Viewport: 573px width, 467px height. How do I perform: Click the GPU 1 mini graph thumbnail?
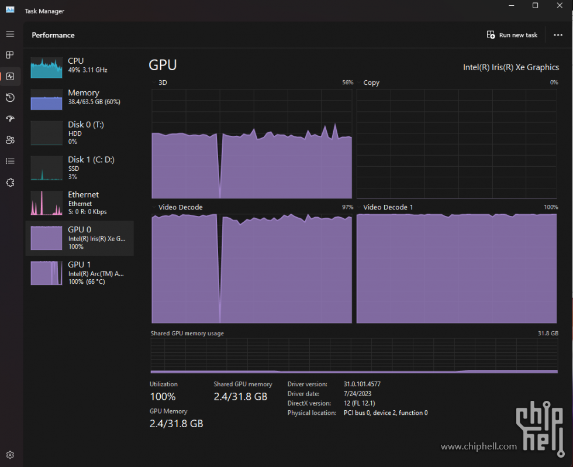46,273
